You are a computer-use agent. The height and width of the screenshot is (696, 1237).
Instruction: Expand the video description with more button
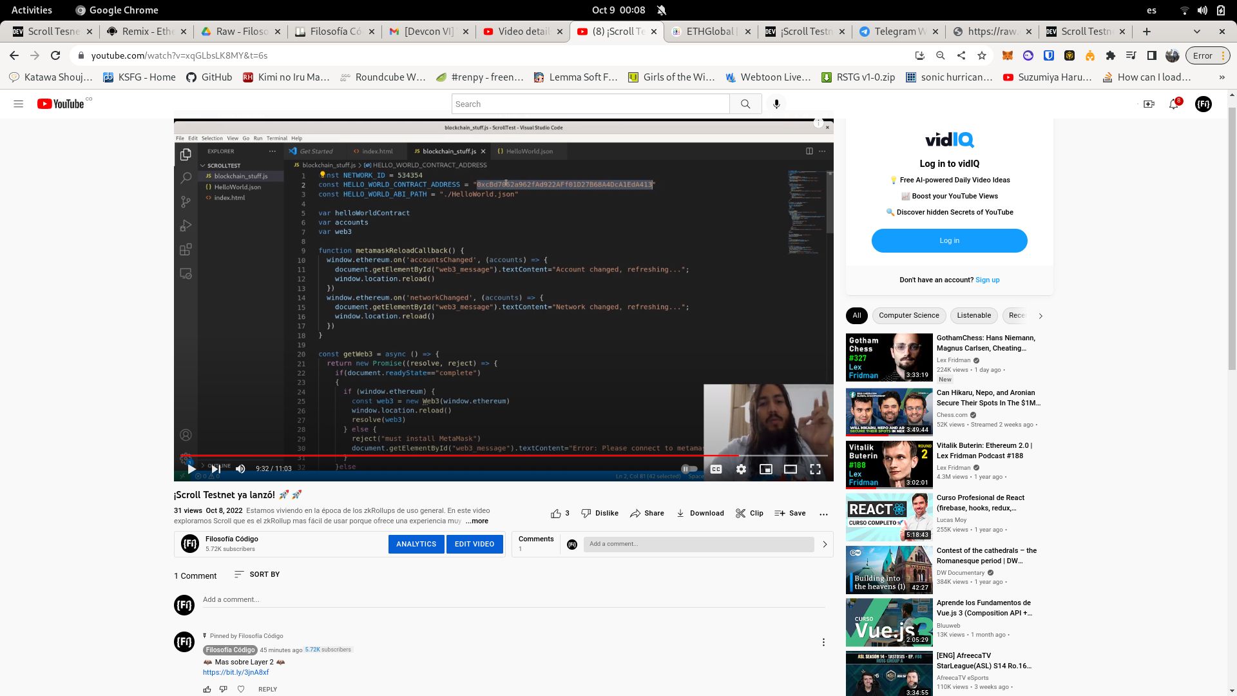(x=477, y=520)
